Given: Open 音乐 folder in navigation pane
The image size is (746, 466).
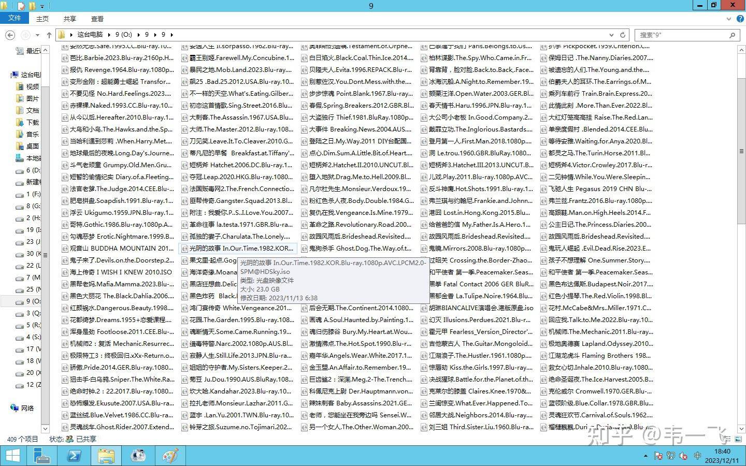Looking at the screenshot, I should click(x=28, y=134).
